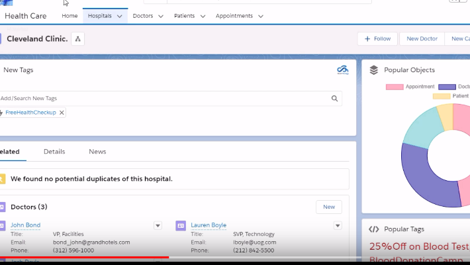Image resolution: width=470 pixels, height=265 pixels.
Task: Click phone number (212) 842-5500
Action: point(254,250)
